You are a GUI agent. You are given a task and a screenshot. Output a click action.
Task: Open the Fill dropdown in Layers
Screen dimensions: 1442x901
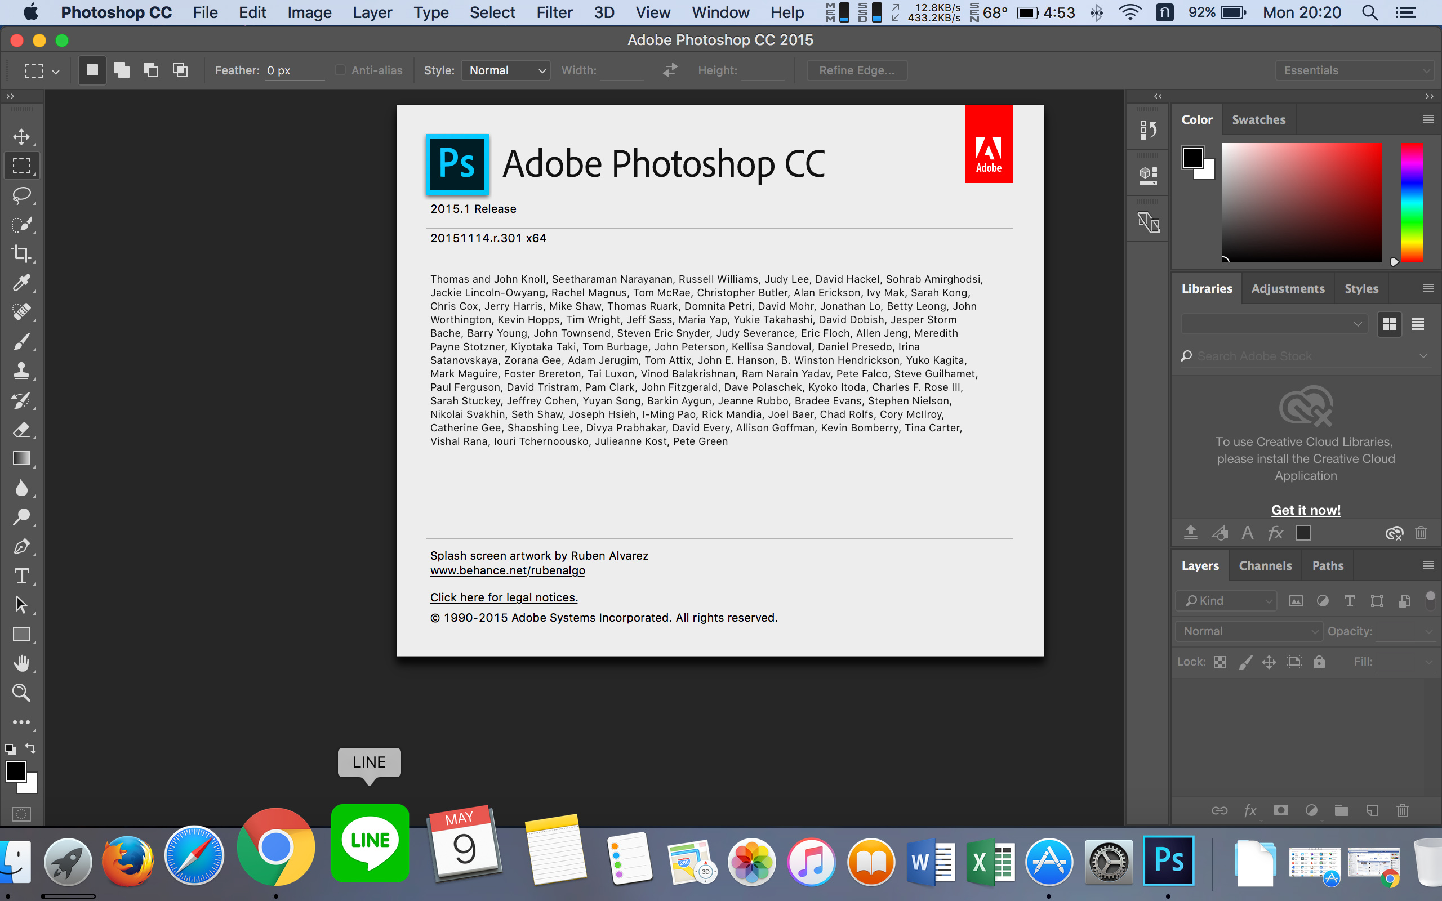(1429, 662)
